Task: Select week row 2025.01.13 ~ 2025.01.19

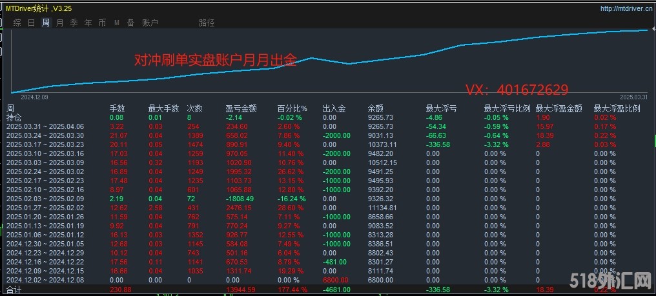Action: point(45,226)
